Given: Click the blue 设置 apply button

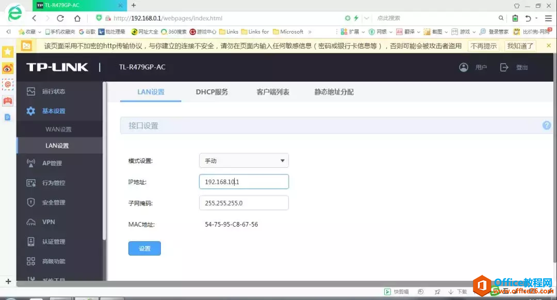Looking at the screenshot, I should [x=144, y=248].
